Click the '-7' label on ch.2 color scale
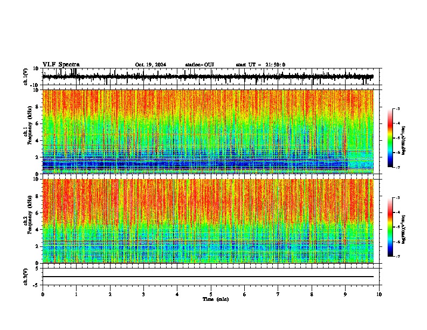This screenshot has height=330, width=427. [397, 256]
